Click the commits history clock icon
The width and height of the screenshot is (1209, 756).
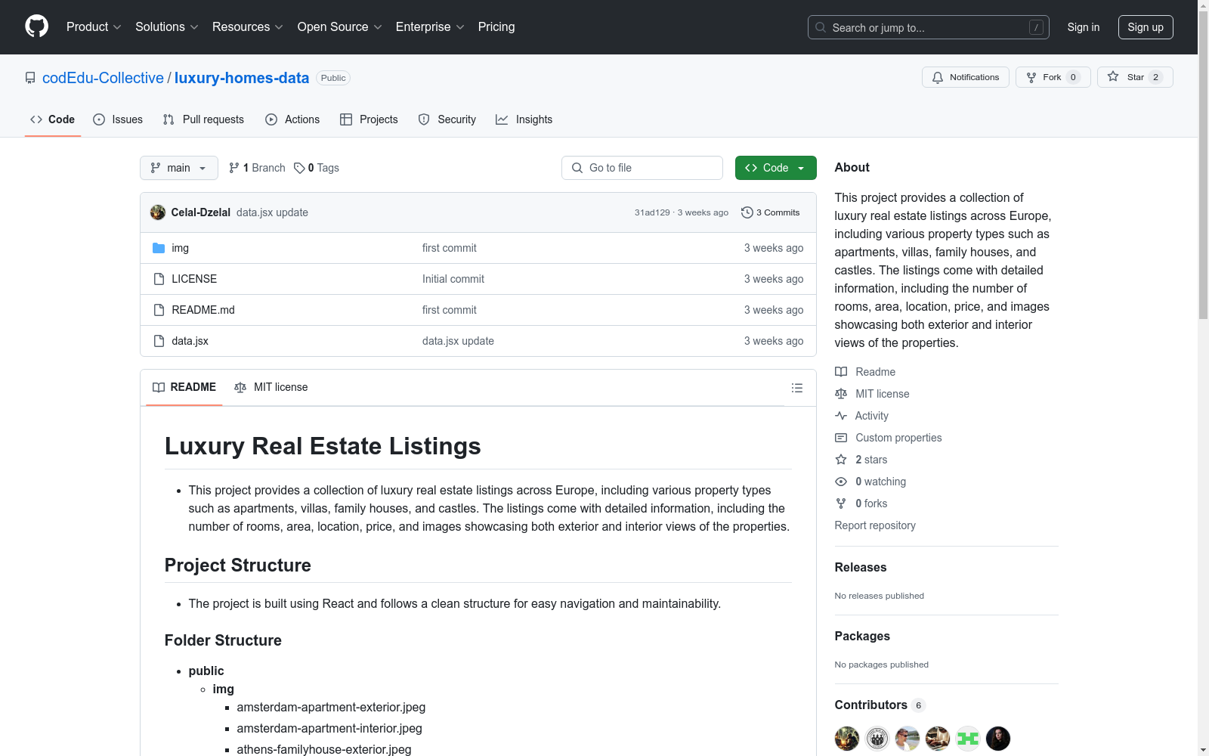747,212
